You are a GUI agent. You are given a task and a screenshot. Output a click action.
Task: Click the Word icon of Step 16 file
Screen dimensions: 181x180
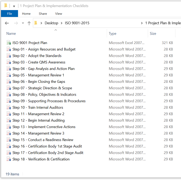coord(9,146)
